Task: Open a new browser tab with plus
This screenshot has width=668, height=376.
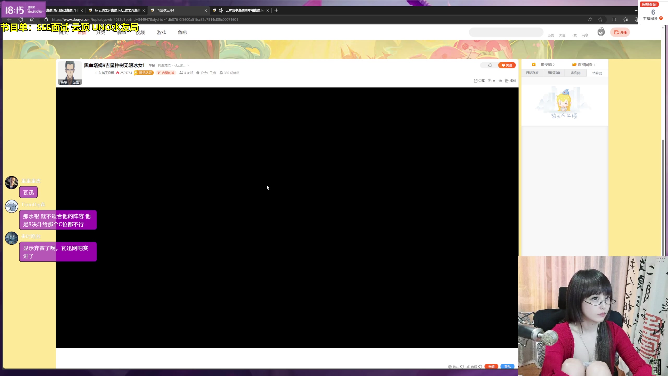Action: coord(276,10)
